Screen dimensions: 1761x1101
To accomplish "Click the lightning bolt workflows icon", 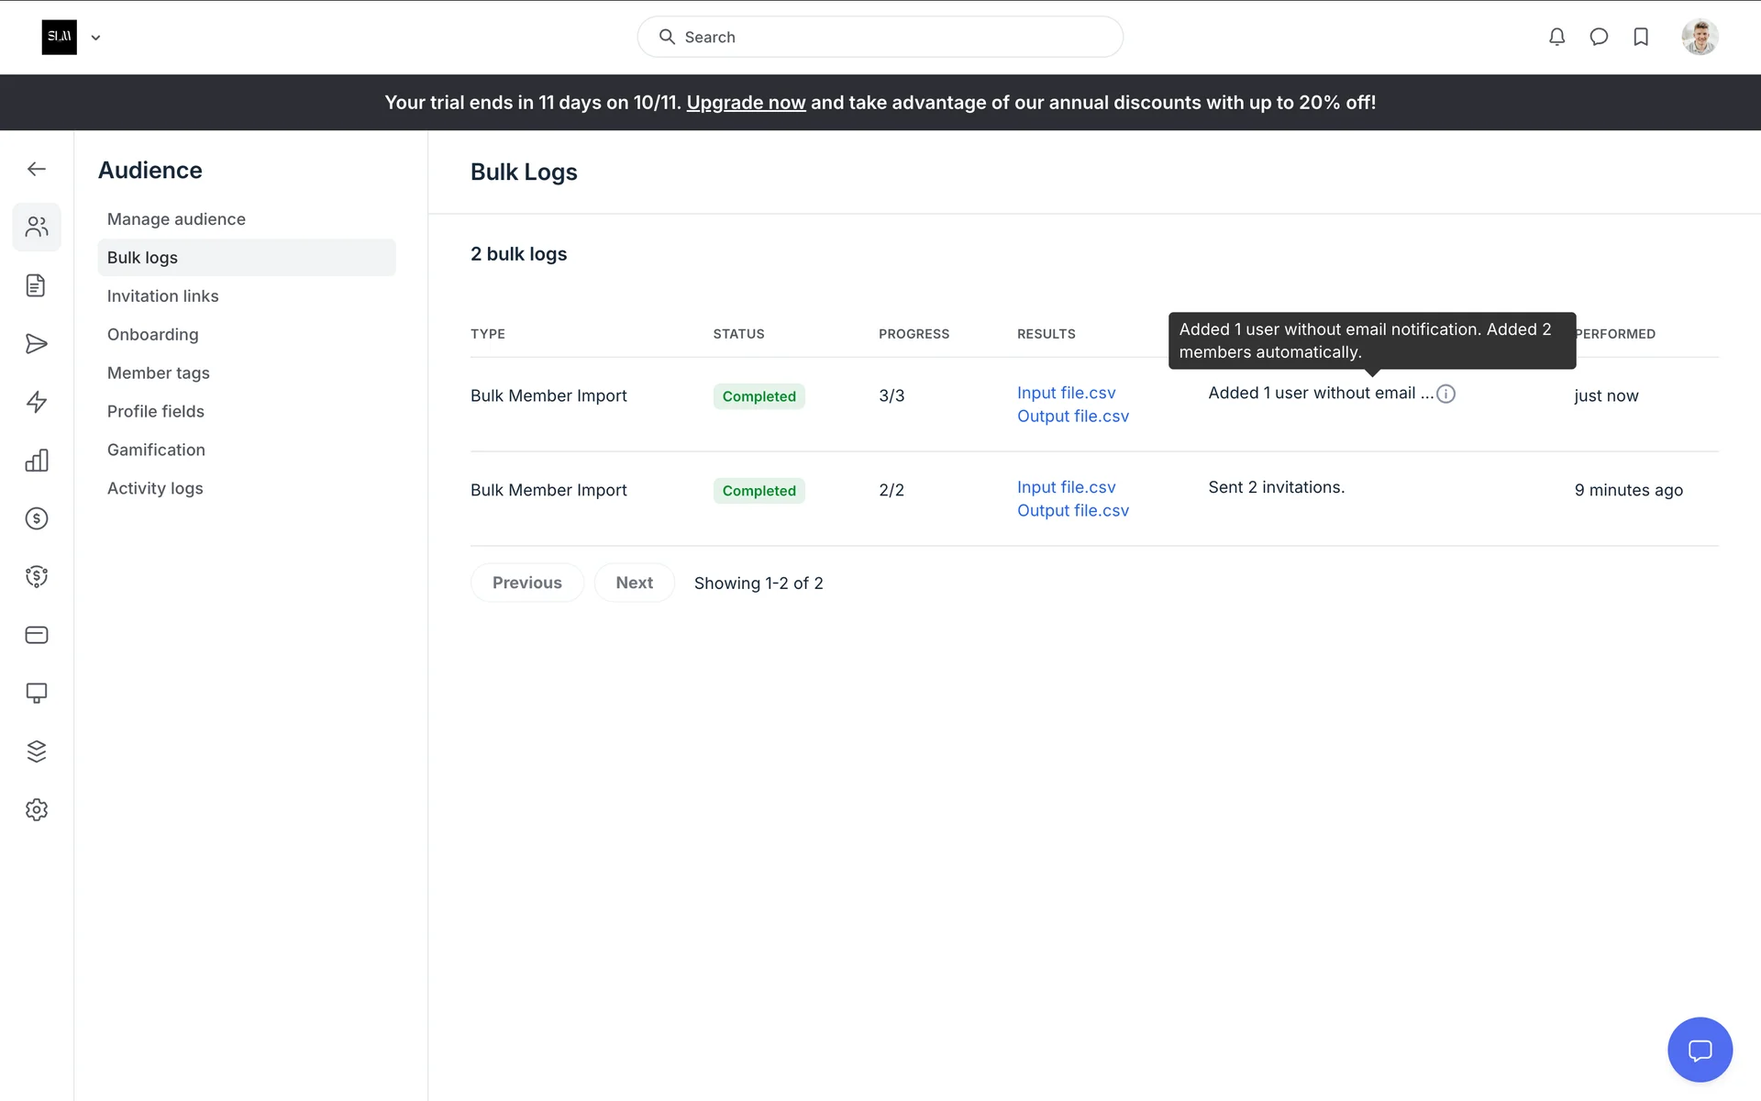I will pos(37,402).
